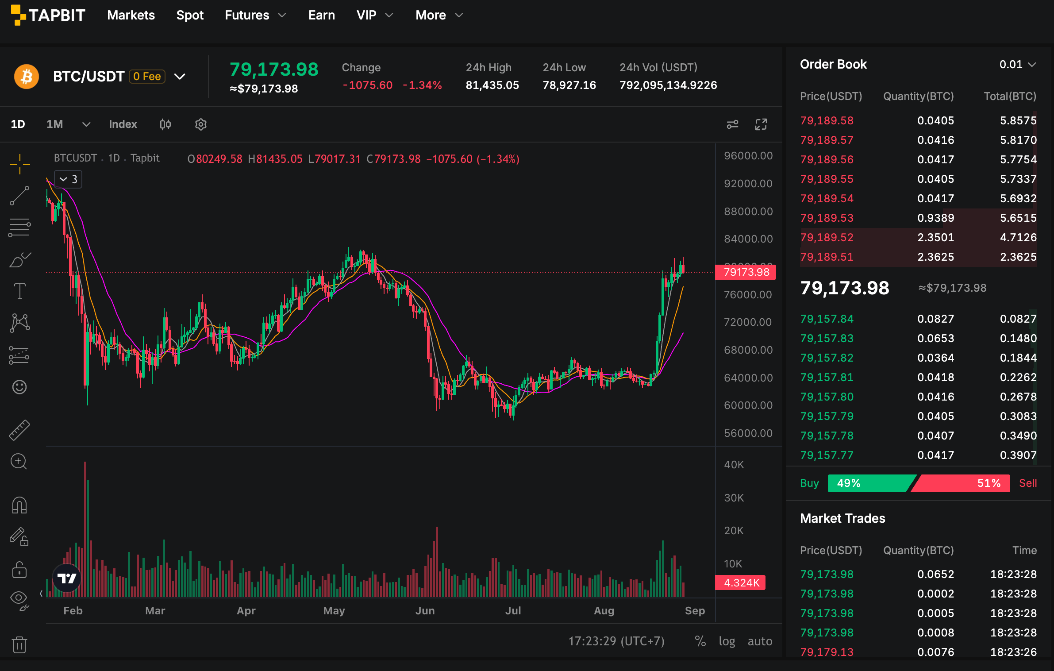This screenshot has height=671, width=1054.
Task: Open the chart layout preferences icon
Action: pos(733,124)
